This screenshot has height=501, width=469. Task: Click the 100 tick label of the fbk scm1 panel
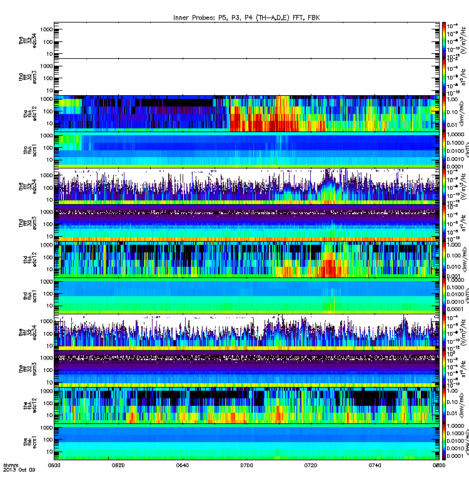coord(48,440)
